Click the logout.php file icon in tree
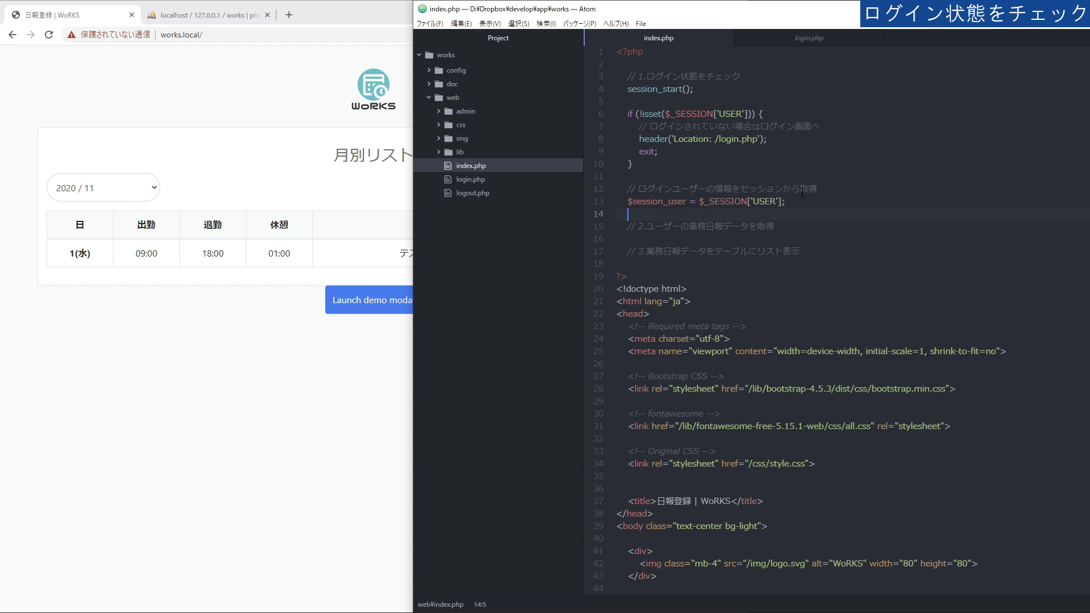This screenshot has height=613, width=1090. 448,193
